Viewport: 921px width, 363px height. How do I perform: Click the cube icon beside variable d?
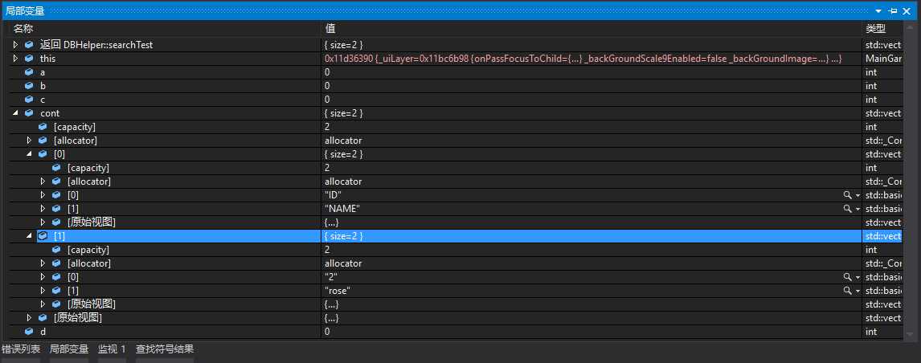pos(29,332)
